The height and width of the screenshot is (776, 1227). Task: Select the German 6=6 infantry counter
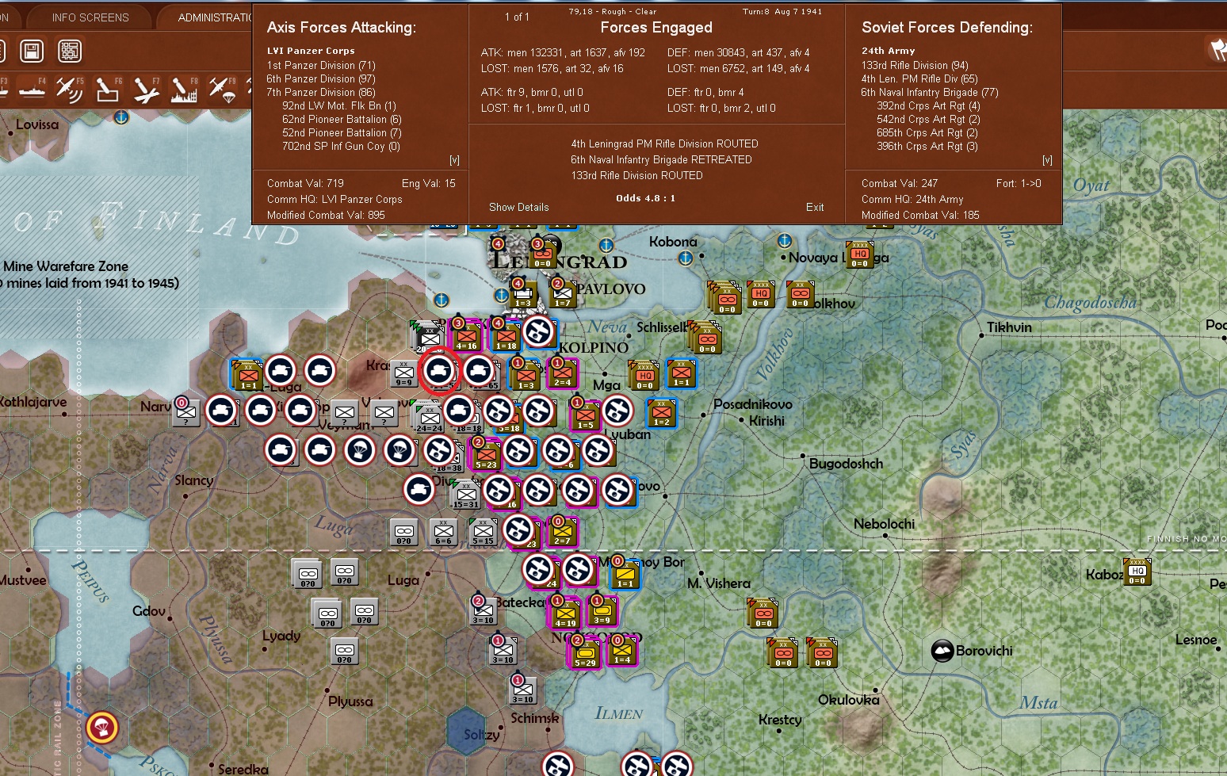tap(444, 533)
